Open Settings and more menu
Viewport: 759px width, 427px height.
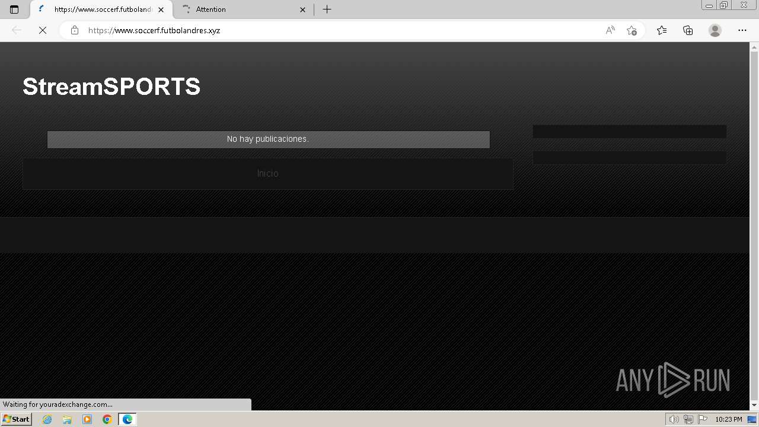(x=742, y=30)
